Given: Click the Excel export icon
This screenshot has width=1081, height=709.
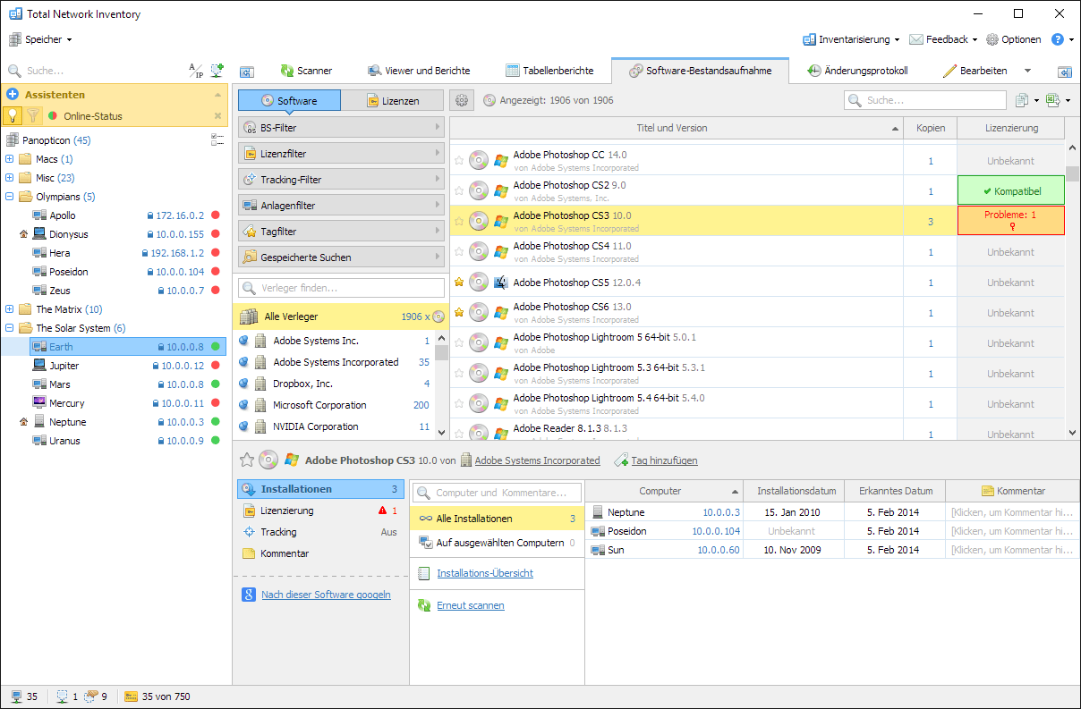Looking at the screenshot, I should tap(1053, 101).
